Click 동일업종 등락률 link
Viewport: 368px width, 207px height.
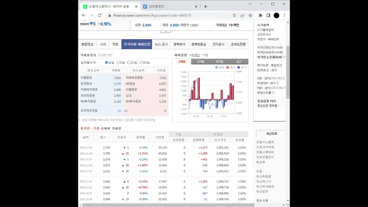(x=267, y=106)
